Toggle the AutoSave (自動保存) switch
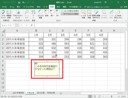128x98 pixels. [13, 2]
